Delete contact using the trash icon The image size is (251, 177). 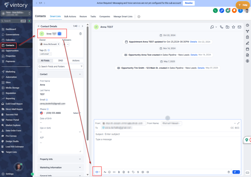[x=80, y=34]
